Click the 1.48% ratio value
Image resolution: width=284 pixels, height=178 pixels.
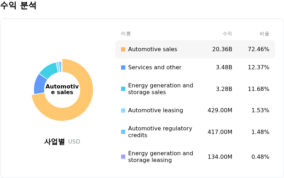pos(260,132)
